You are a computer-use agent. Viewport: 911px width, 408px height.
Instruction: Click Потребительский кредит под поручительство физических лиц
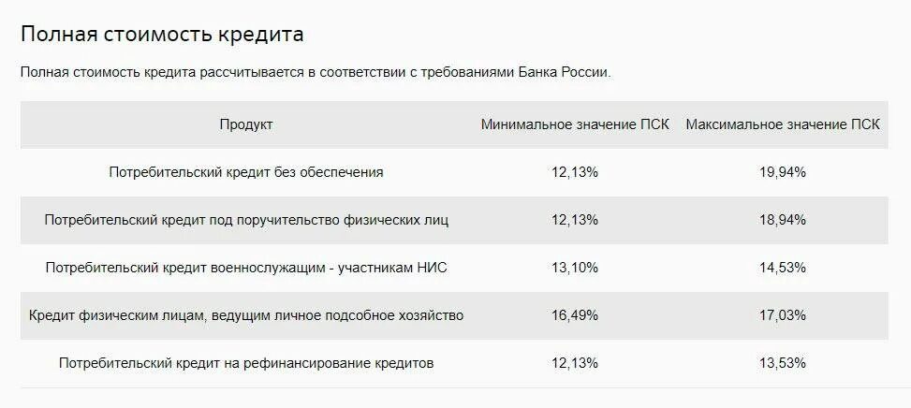(246, 220)
